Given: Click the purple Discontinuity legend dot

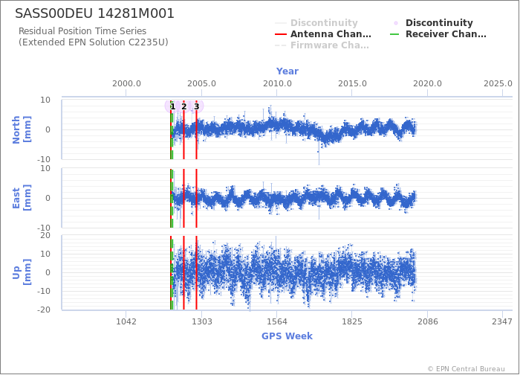Looking at the screenshot, I should click(396, 23).
